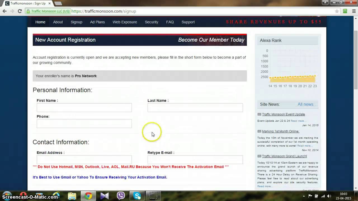Click the Alexa Rank heading

point(271,40)
